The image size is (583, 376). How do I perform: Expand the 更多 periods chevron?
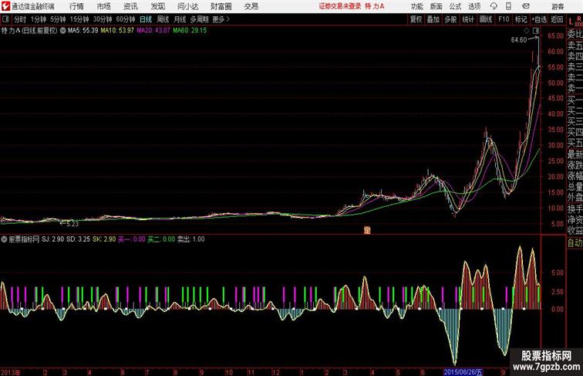[x=221, y=19]
